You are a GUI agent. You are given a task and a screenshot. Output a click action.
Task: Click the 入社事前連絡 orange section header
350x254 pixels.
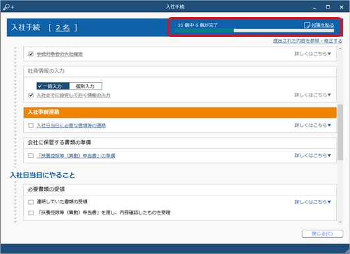tap(180, 113)
